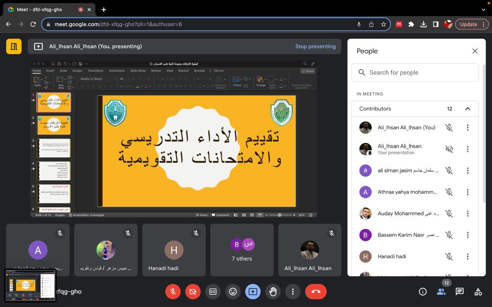Open PowerPoint's Slide Show menu tab

(138, 71)
